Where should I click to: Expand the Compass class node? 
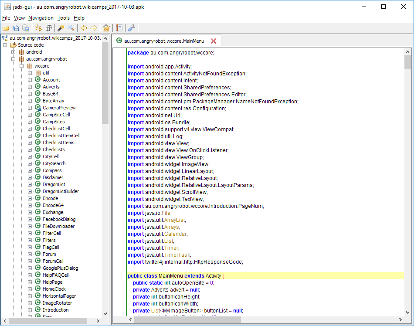[x=30, y=170]
